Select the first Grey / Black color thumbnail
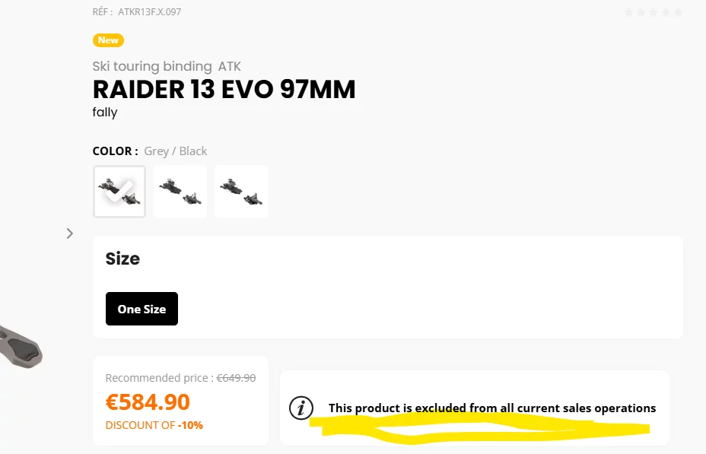Viewport: 706px width, 454px height. pos(119,192)
